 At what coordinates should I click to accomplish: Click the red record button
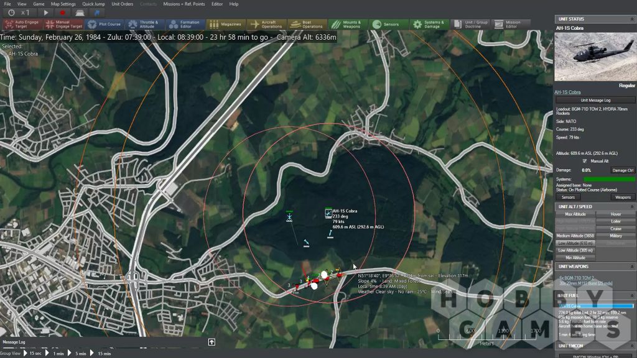[63, 12]
